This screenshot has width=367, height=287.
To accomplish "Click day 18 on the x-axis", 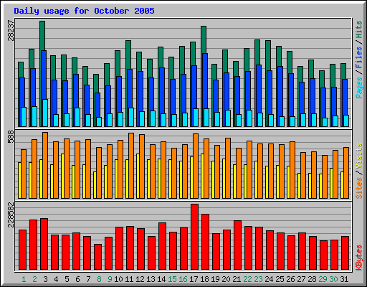I will [x=204, y=279].
